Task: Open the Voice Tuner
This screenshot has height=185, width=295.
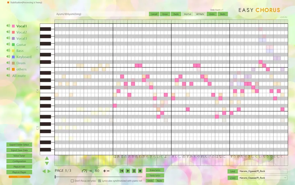Action: 19,156
